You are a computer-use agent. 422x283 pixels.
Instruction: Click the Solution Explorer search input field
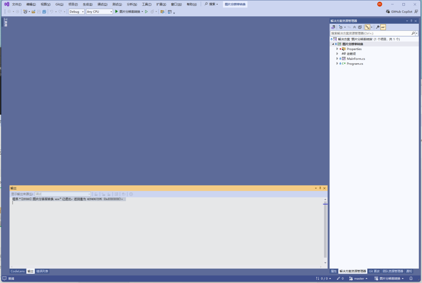click(370, 33)
